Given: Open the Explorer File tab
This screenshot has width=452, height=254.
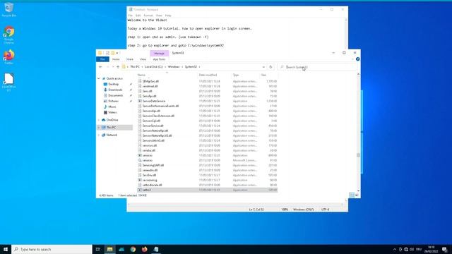Looking at the screenshot, I should (102, 59).
